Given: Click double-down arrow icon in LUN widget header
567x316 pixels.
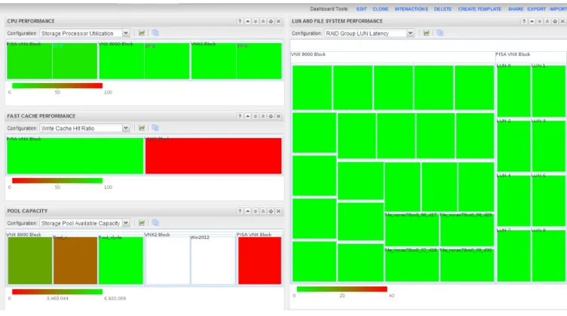Looking at the screenshot, I should (x=540, y=21).
